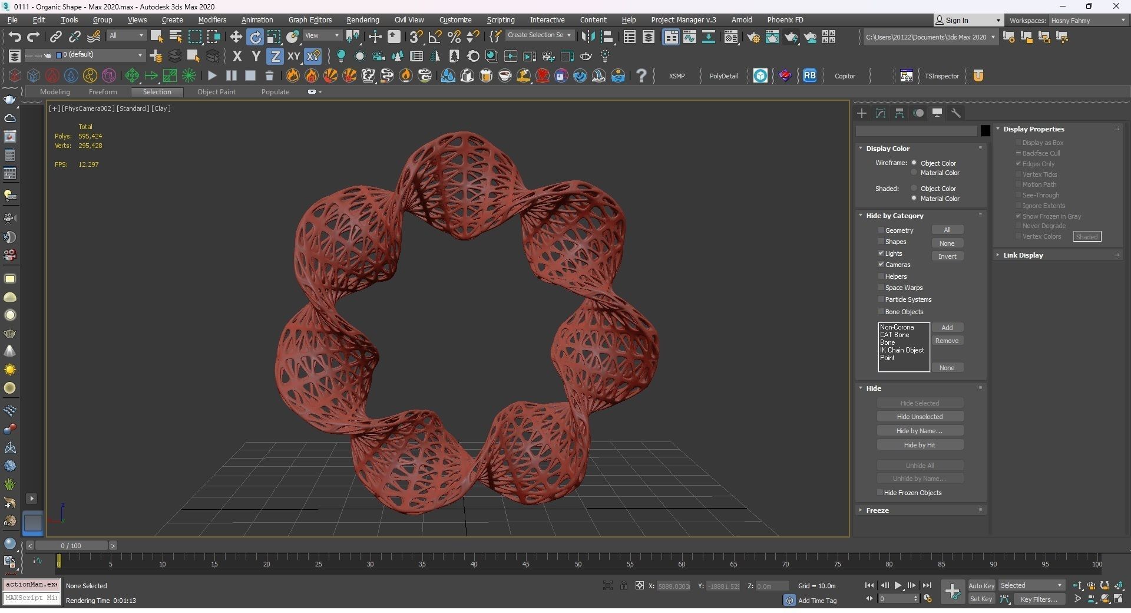Toggle the Geometry category checkbox

[x=881, y=230]
